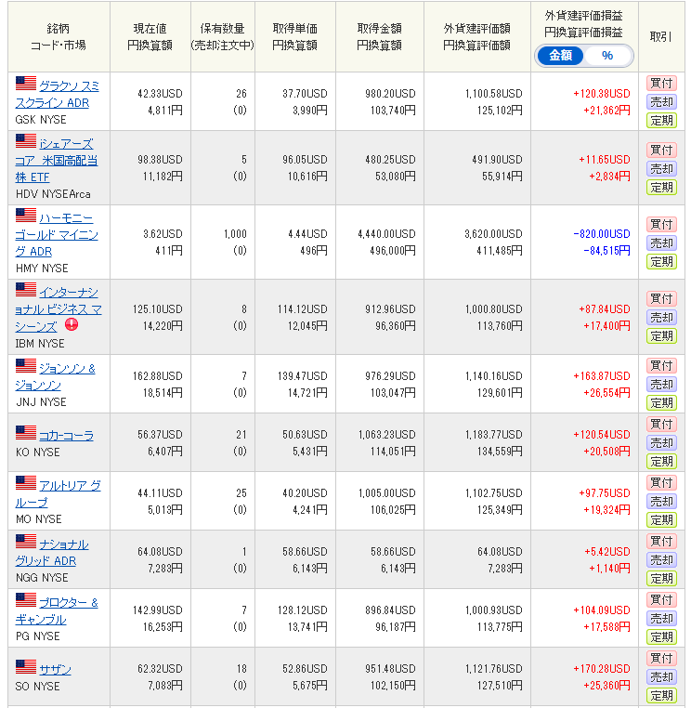Select HMY quantity cell 1,000
This screenshot has width=691, height=708.
coord(235,234)
